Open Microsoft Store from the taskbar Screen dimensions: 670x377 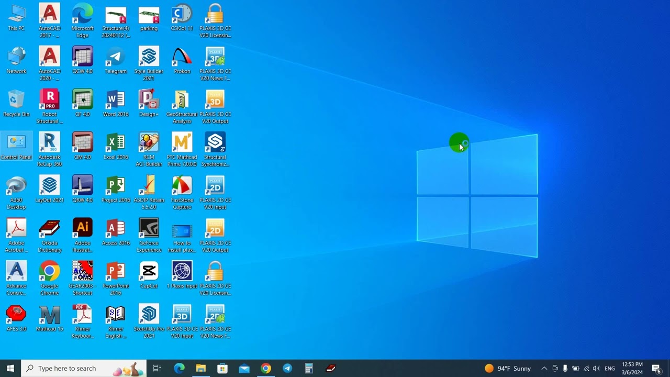click(x=222, y=368)
